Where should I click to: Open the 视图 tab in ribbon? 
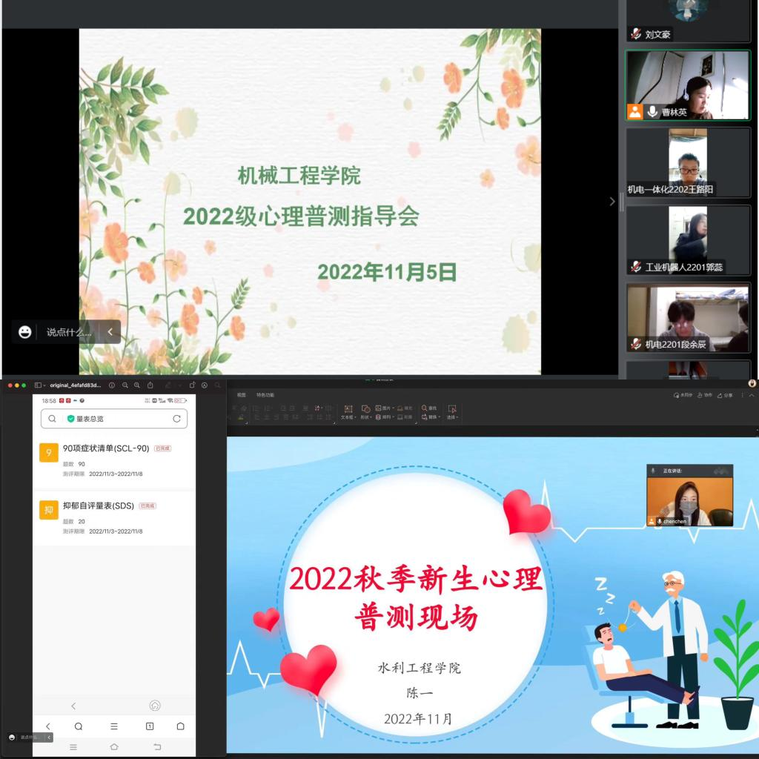point(241,395)
